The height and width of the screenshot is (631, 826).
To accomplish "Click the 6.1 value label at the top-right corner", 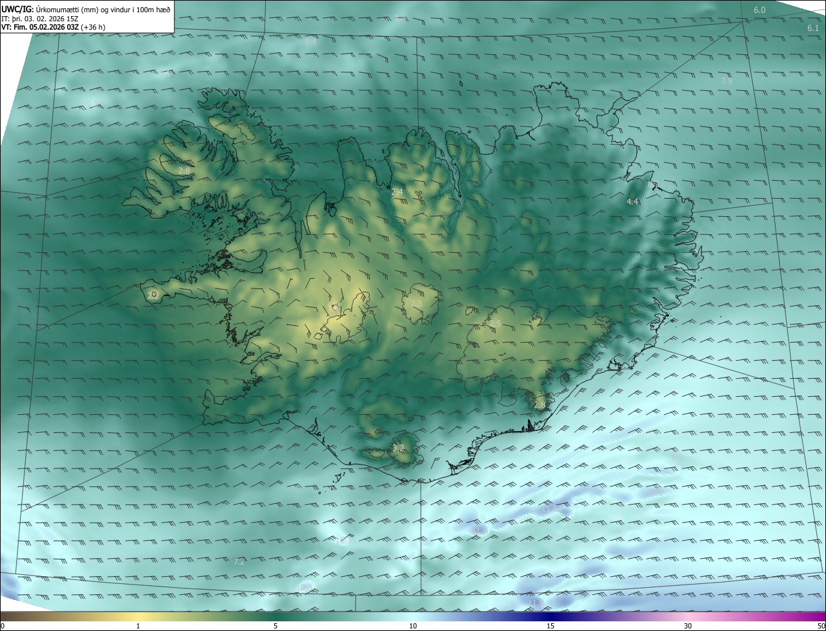I will tap(813, 28).
